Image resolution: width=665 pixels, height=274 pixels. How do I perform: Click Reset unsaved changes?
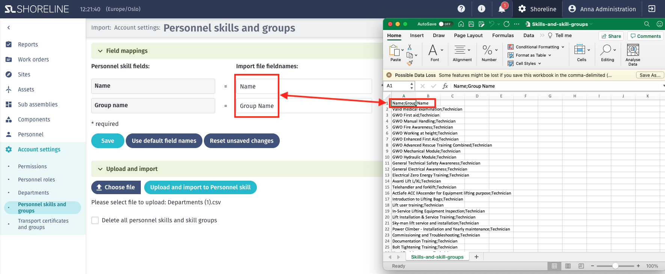coord(241,141)
